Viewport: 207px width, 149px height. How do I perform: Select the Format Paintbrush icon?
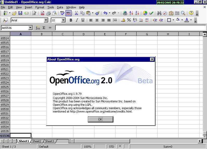[98, 13]
